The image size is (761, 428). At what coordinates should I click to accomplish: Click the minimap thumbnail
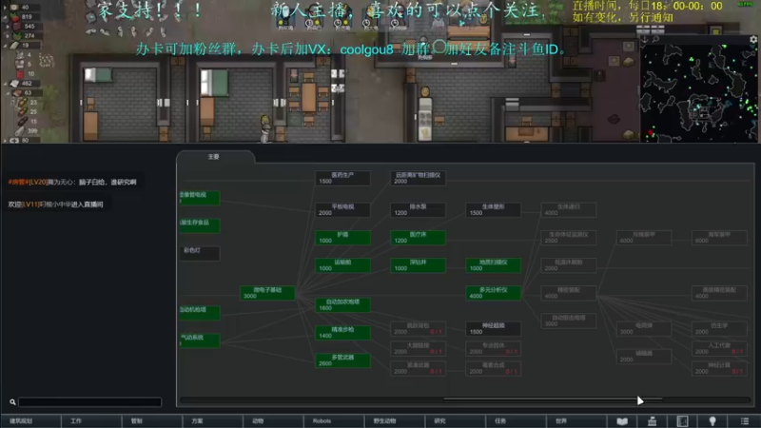pyautogui.click(x=698, y=92)
